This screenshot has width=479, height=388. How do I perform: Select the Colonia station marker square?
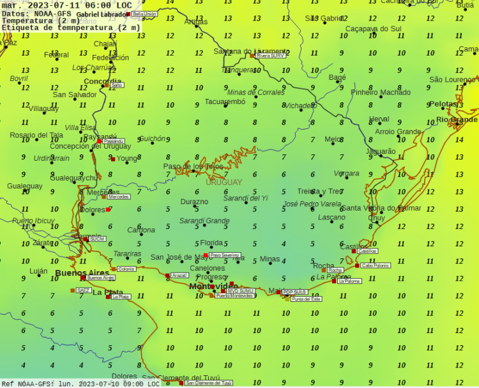(x=114, y=269)
